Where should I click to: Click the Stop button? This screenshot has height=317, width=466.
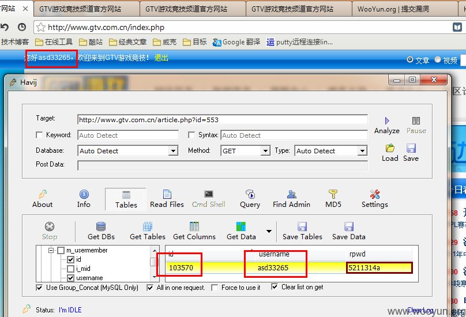(x=50, y=231)
